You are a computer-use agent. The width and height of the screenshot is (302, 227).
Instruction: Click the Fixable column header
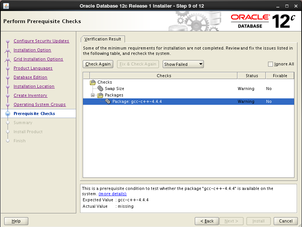coord(280,76)
